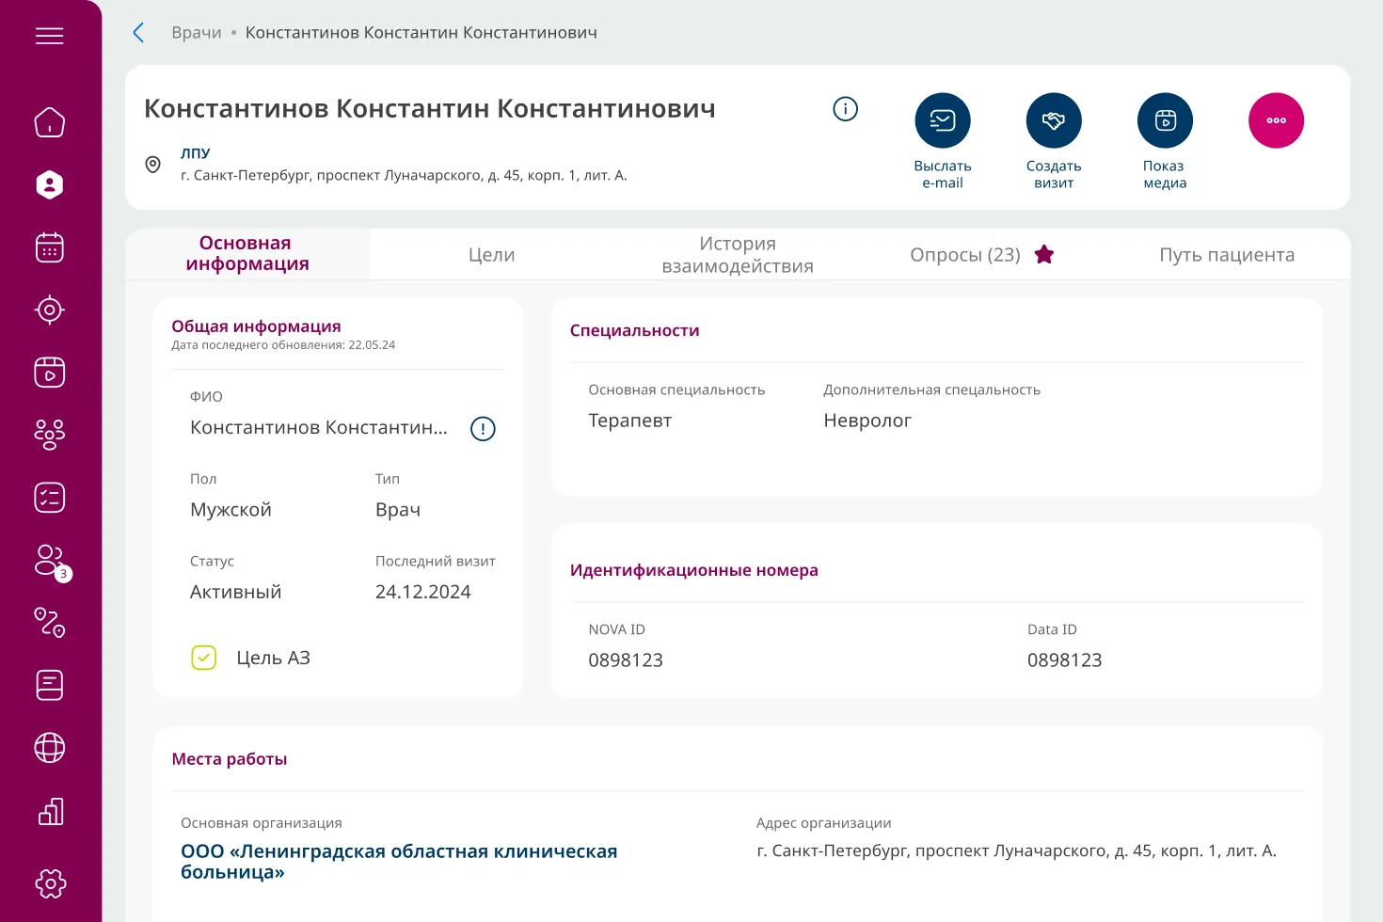This screenshot has height=922, width=1383.
Task: Open the calendar icon in the sidebar
Action: coord(49,246)
